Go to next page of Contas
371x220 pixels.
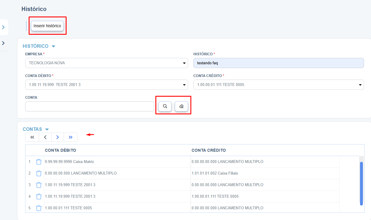(58, 137)
